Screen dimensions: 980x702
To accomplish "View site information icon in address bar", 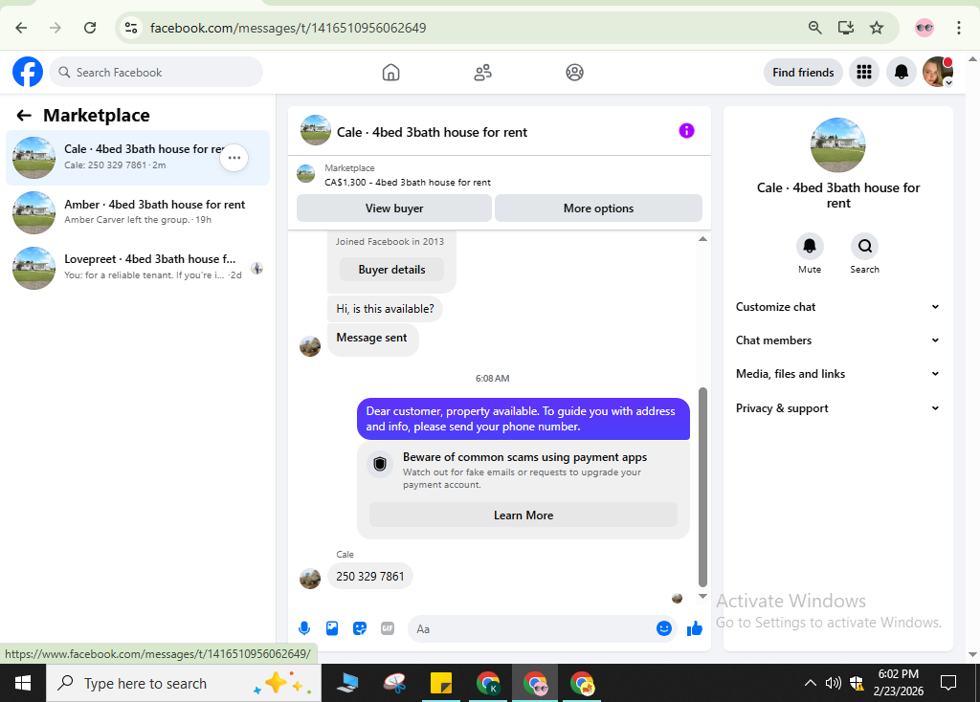I will coord(130,28).
